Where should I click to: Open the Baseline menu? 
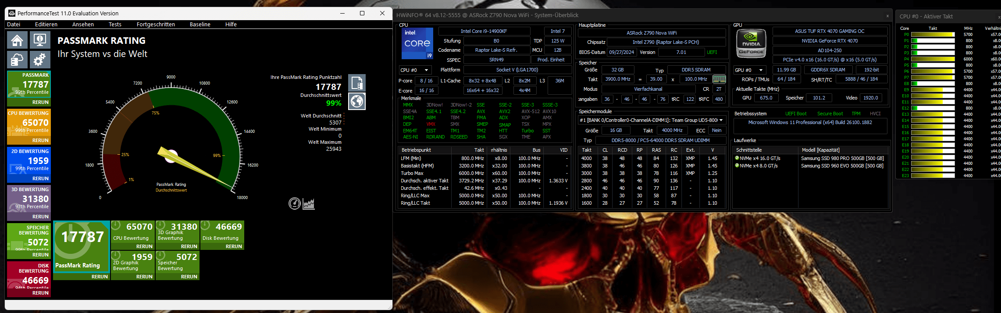point(200,25)
